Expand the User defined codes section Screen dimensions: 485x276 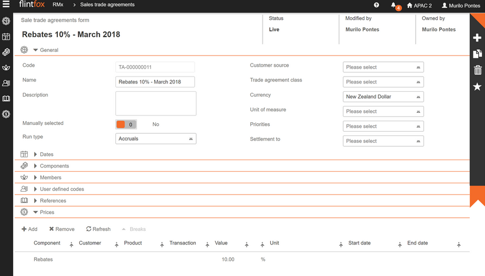tap(35, 189)
